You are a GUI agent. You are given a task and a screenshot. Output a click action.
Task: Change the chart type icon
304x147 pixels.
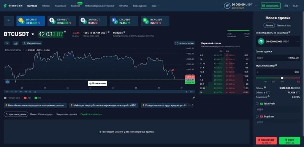[x=16, y=43]
